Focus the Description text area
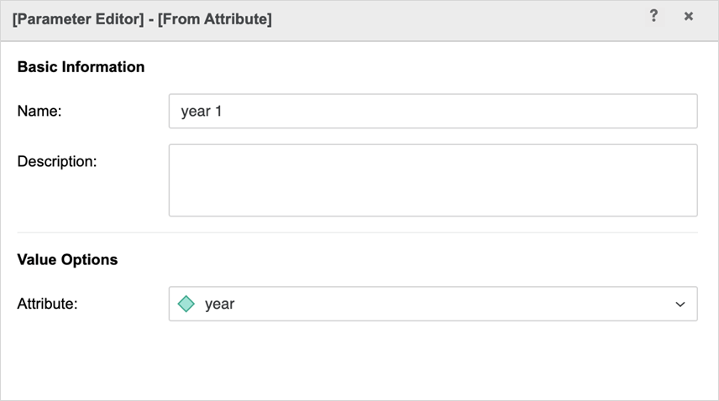The height and width of the screenshot is (401, 719). click(x=433, y=180)
